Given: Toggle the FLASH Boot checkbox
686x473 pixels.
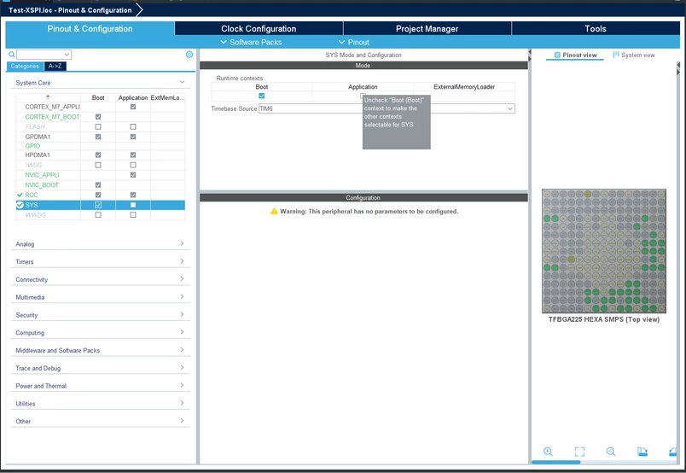Looking at the screenshot, I should point(98,126).
